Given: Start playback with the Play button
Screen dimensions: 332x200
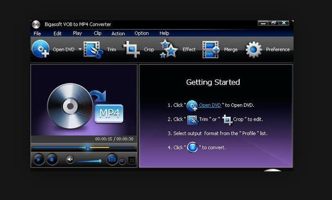Looking at the screenshot, I should point(38,159).
